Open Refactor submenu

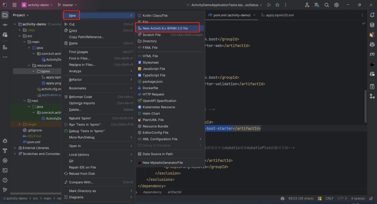pos(99,80)
